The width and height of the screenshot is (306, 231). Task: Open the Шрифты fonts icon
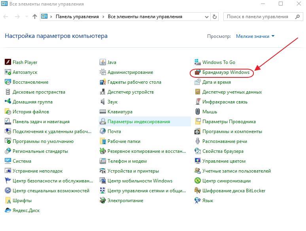pos(8,200)
